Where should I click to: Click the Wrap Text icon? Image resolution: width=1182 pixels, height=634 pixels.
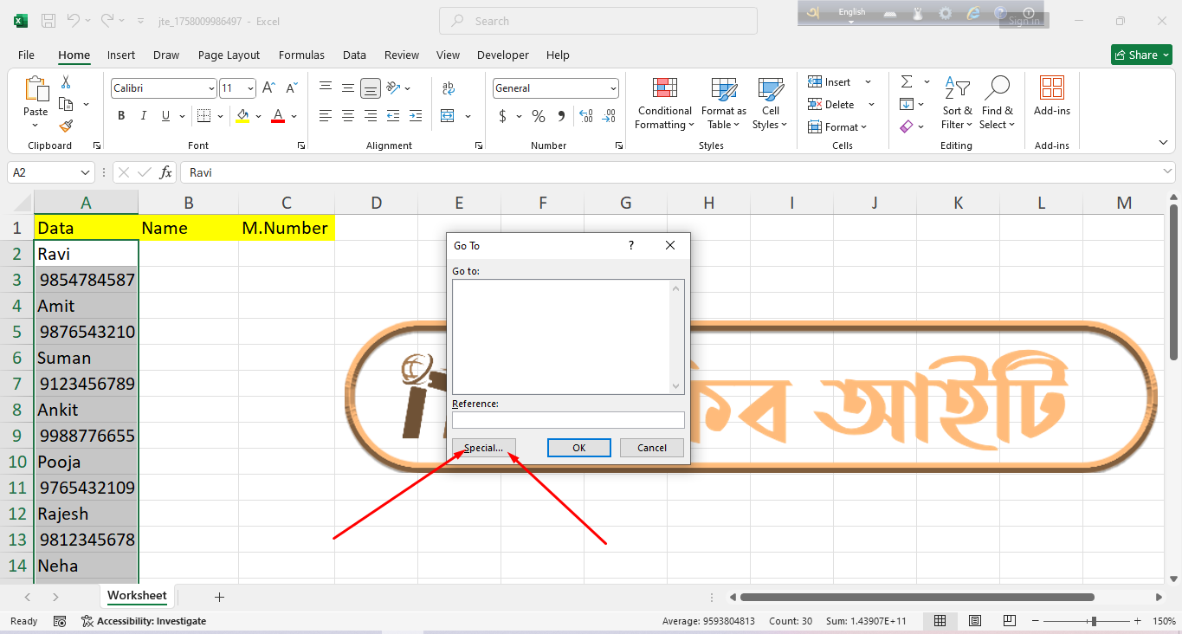(x=449, y=88)
